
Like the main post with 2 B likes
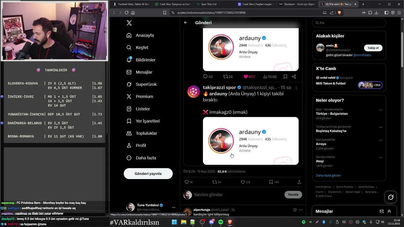point(245,182)
